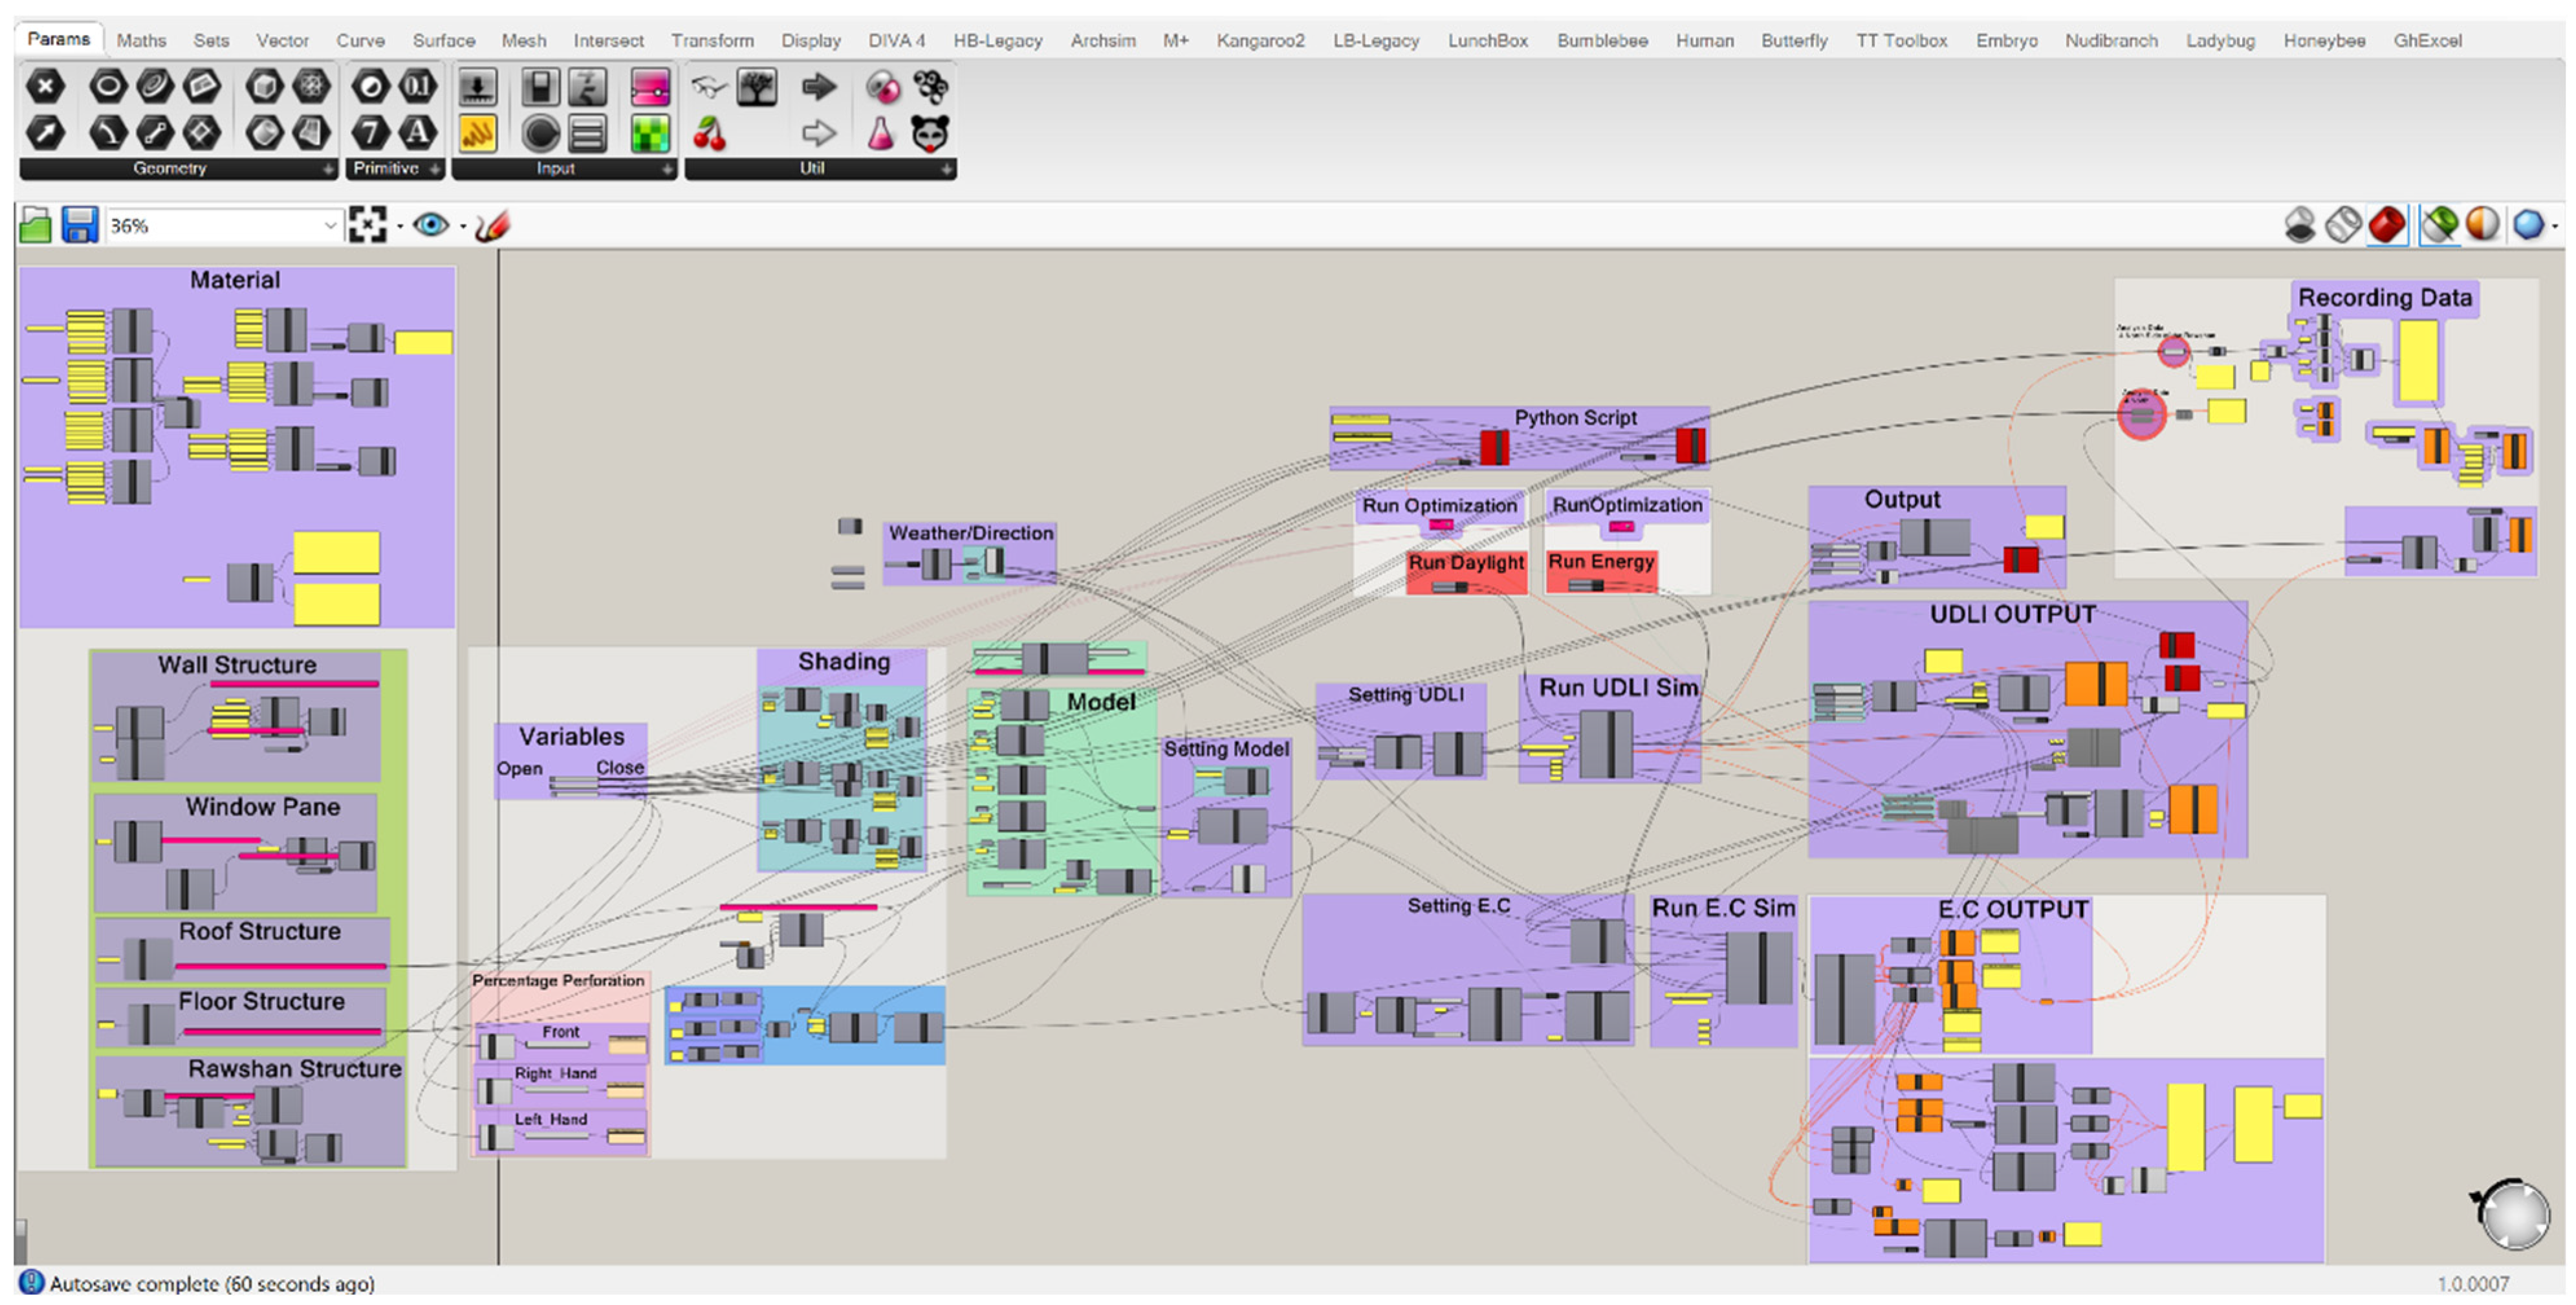Open the eye named views dropdown arrow

coord(463,227)
